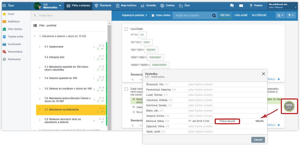Click the magnifier icon in topic search
300x145 pixels.
(35, 16)
